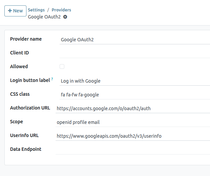This screenshot has width=210, height=176.
Task: Enable the Allowed checkbox
Action: coord(62,67)
